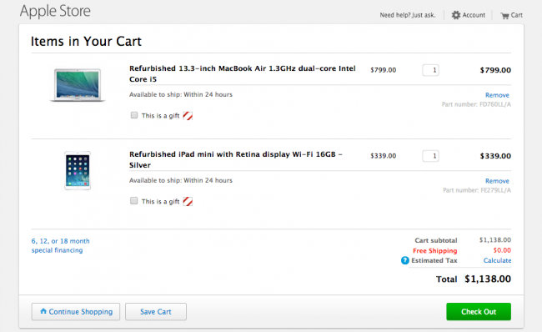Calculate the estimated tax
This screenshot has height=332, width=542.
coord(497,260)
